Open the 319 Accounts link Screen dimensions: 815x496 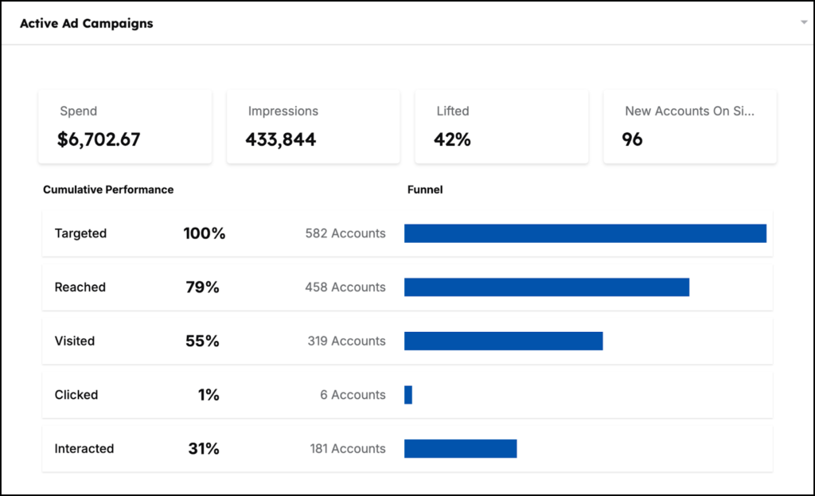point(346,341)
